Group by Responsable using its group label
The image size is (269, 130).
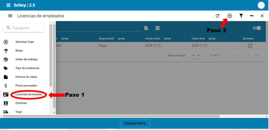[121, 39]
